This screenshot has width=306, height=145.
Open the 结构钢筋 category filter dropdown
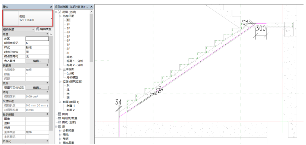pyautogui.click(x=33, y=29)
